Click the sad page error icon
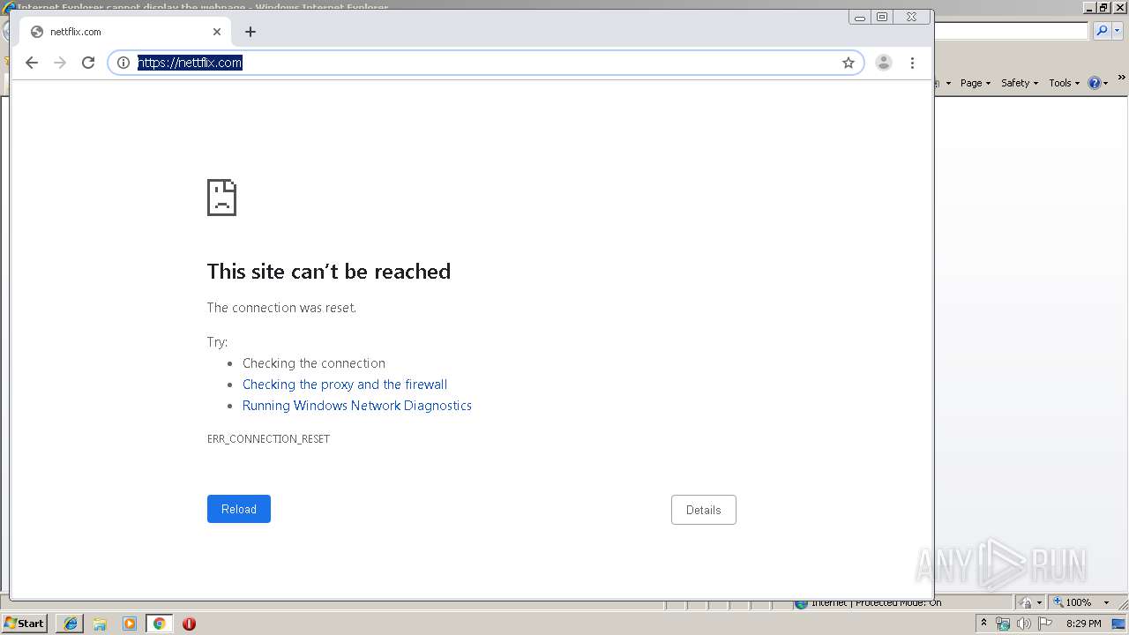Screen dimensions: 1129x635 coord(221,198)
